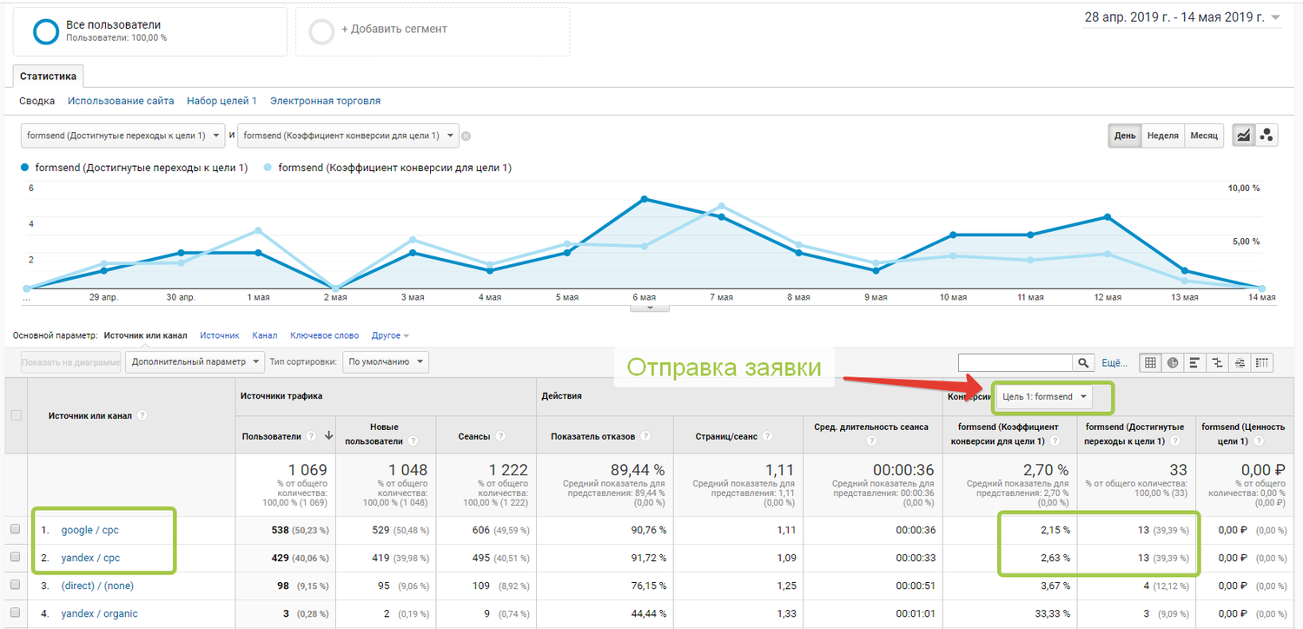Switch to the pie chart percentage view
Viewport: 1303px width, 629px height.
[x=1174, y=363]
